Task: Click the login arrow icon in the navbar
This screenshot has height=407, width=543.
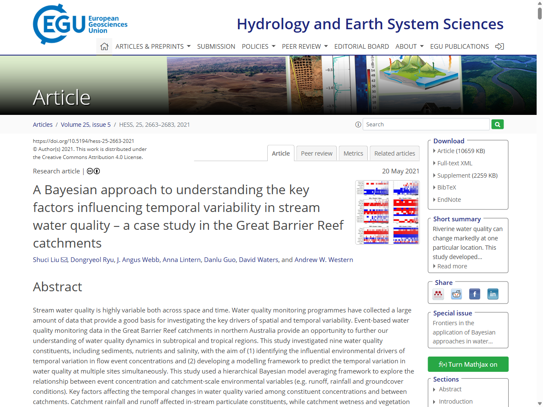Action: pyautogui.click(x=499, y=46)
